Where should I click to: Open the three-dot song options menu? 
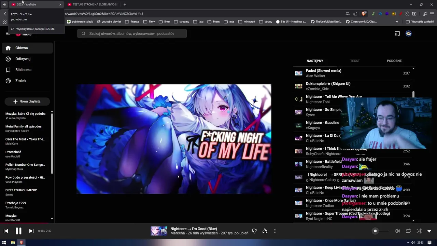tap(275, 231)
